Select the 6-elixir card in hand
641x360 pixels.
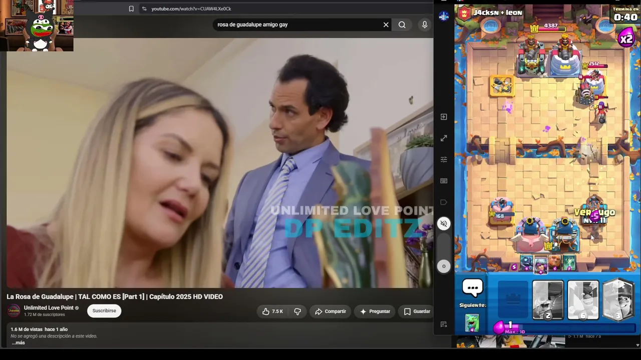point(583,300)
